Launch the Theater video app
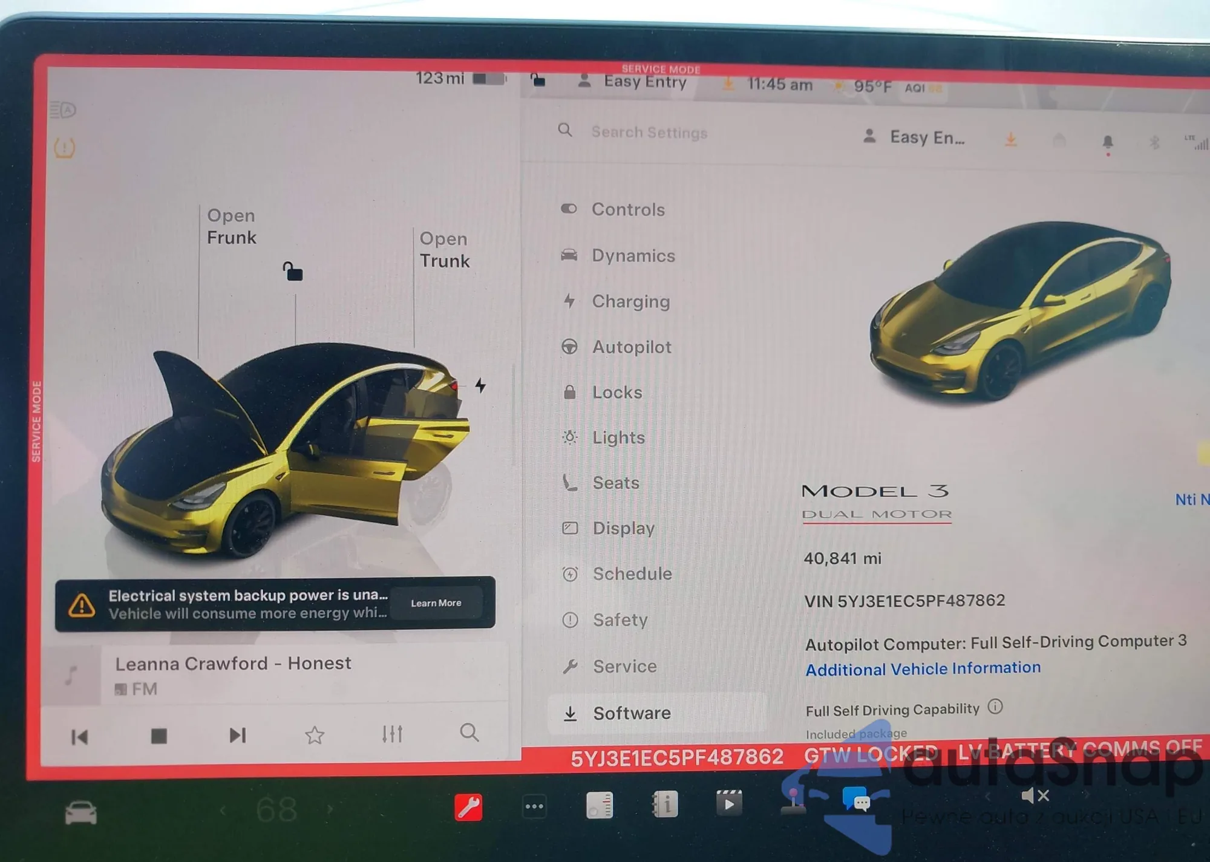The width and height of the screenshot is (1210, 862). coord(728,804)
